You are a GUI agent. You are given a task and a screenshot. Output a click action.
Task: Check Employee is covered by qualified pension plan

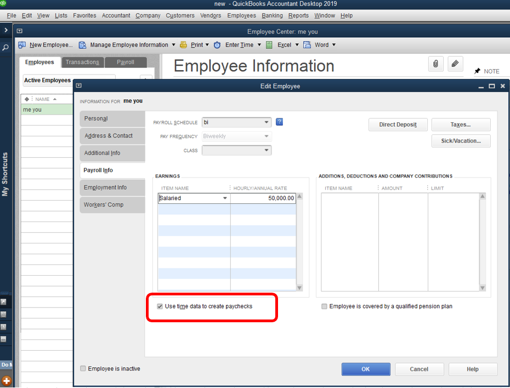pos(324,306)
